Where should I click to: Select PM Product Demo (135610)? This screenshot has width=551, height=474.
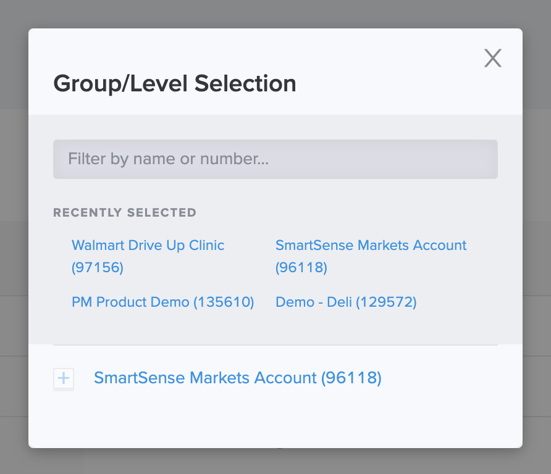point(162,302)
